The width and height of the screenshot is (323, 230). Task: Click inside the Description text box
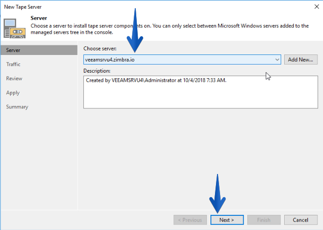coord(200,92)
